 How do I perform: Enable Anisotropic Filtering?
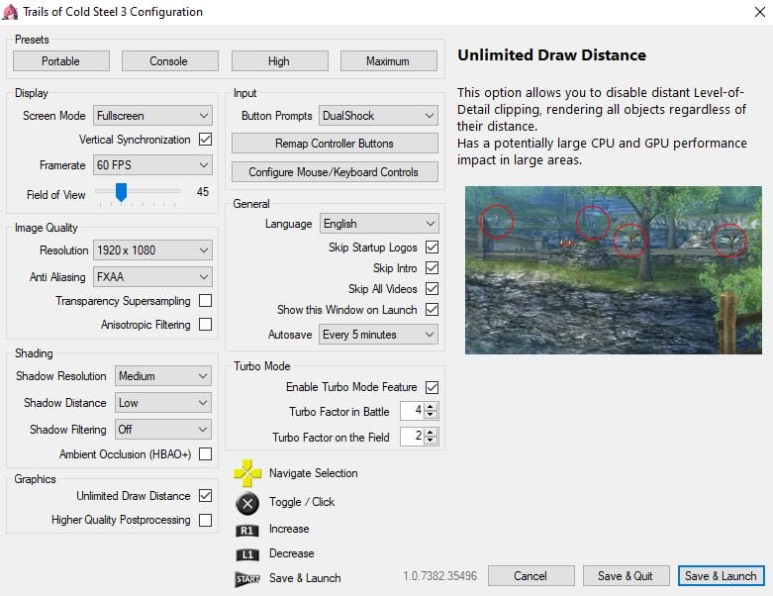coord(206,325)
